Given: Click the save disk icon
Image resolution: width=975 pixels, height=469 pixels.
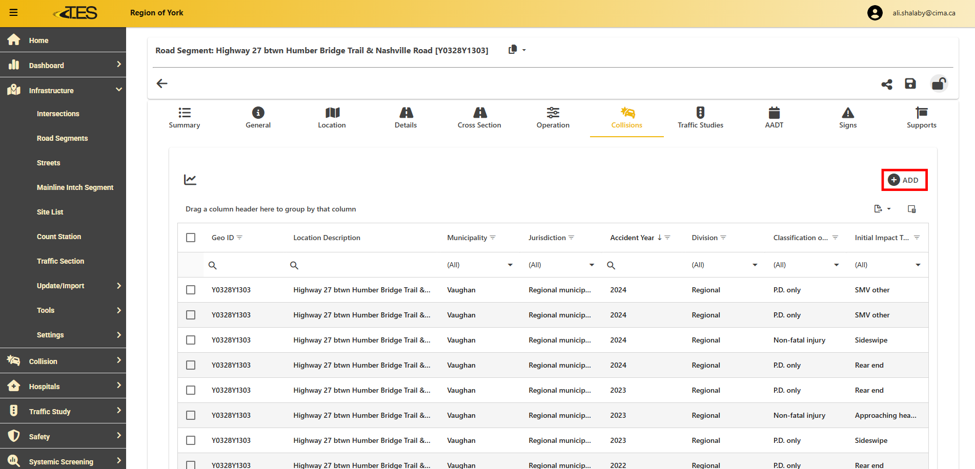Looking at the screenshot, I should coord(910,83).
